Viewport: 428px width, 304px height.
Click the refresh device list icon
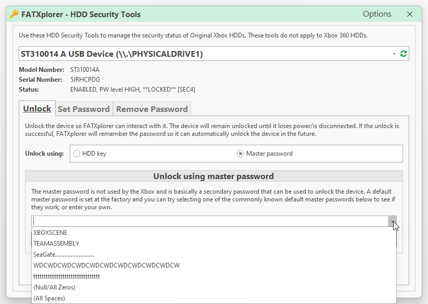[403, 54]
